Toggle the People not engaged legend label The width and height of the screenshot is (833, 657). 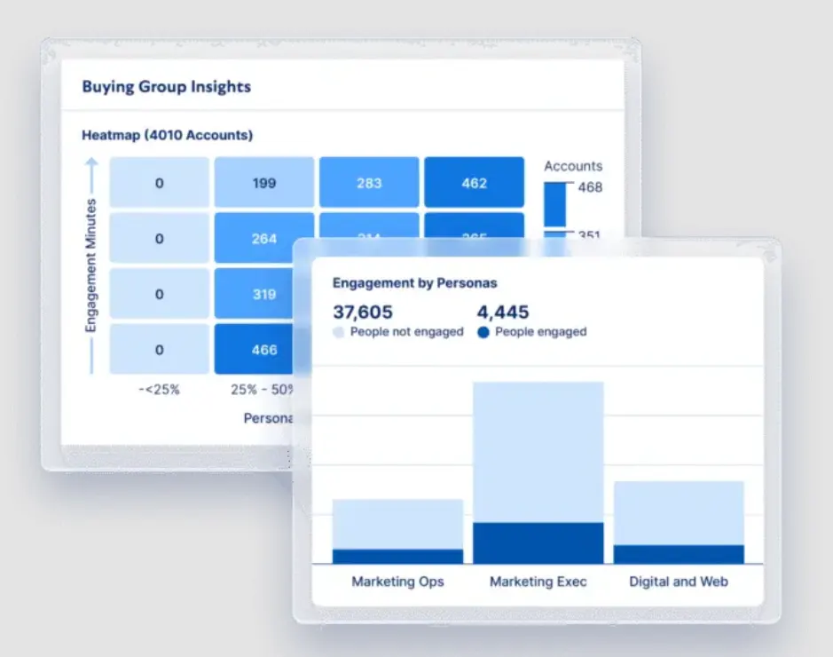407,332
